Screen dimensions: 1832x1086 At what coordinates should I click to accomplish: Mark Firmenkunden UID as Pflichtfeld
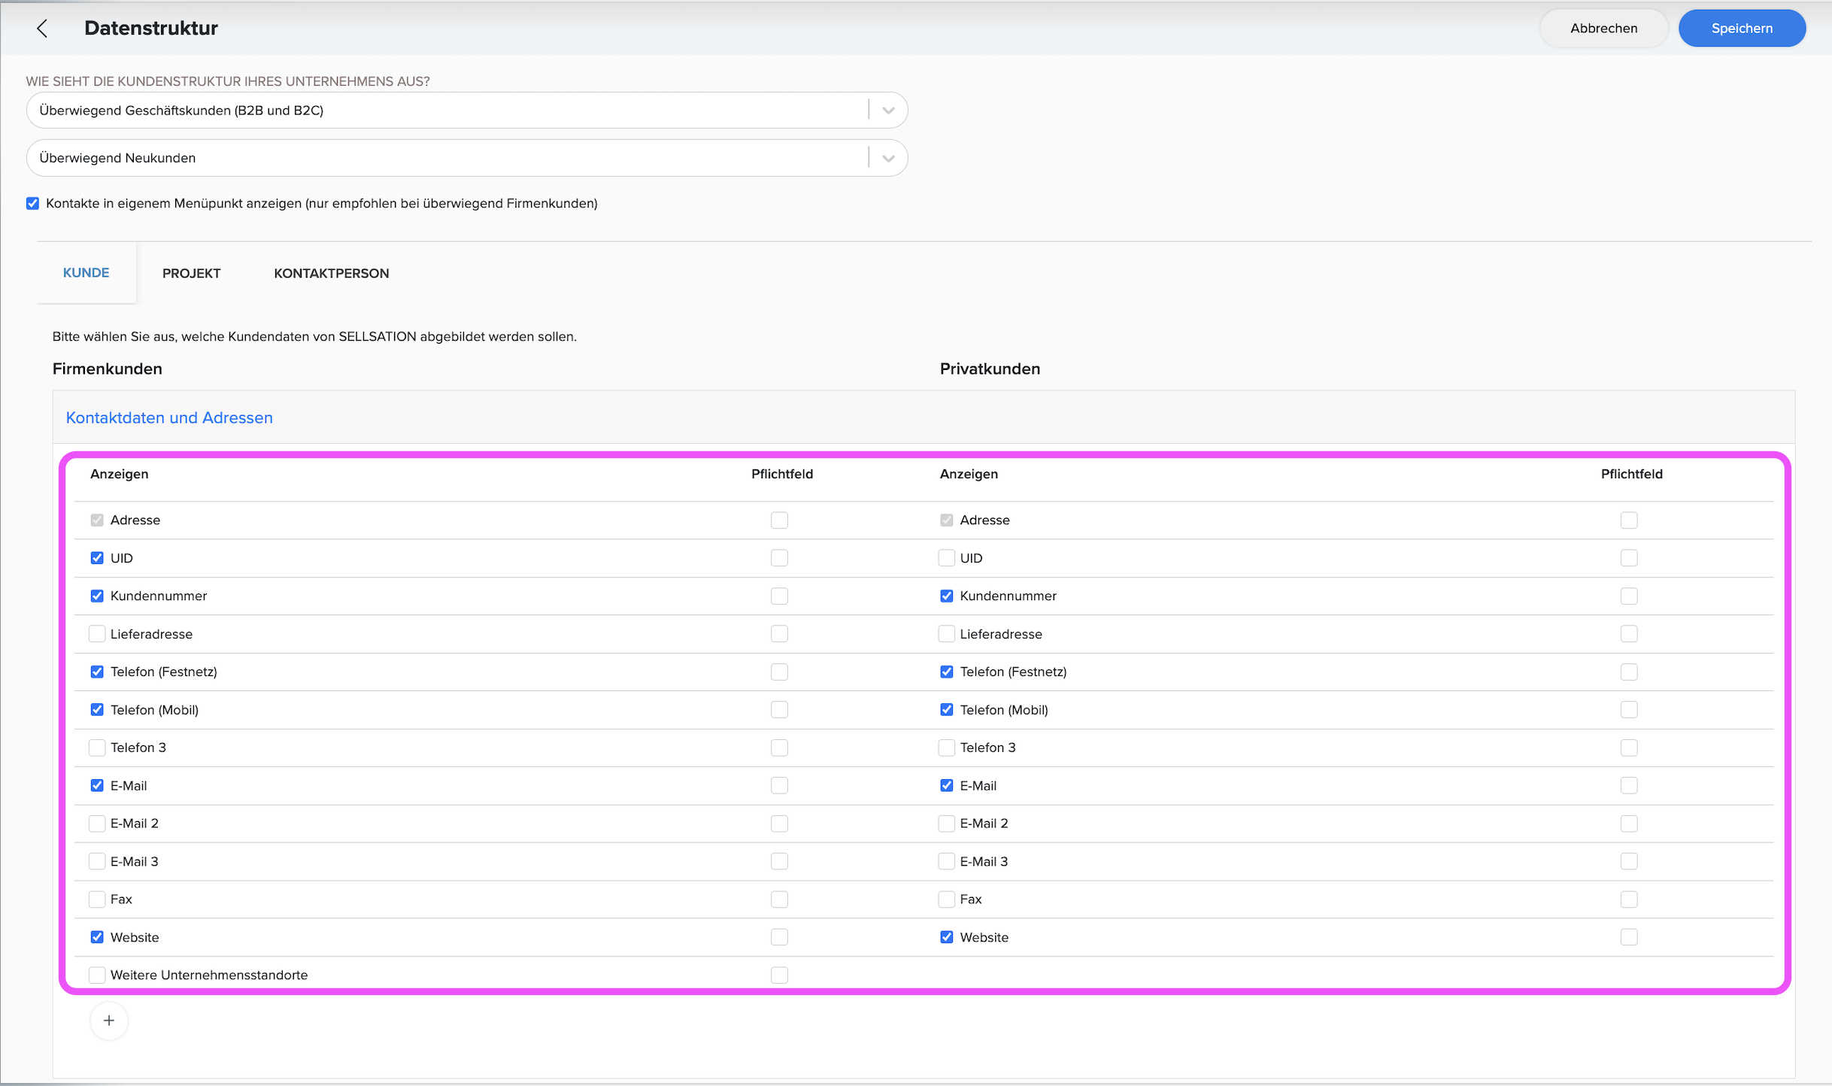(779, 558)
